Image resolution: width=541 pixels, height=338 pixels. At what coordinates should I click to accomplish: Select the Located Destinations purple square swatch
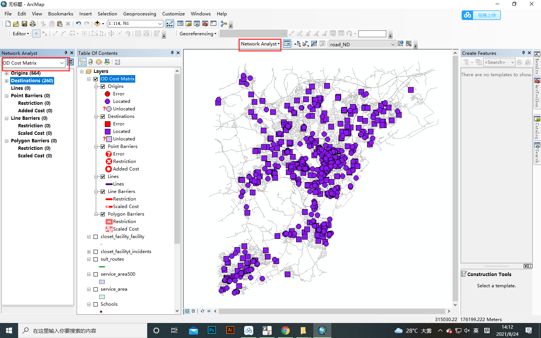click(108, 131)
